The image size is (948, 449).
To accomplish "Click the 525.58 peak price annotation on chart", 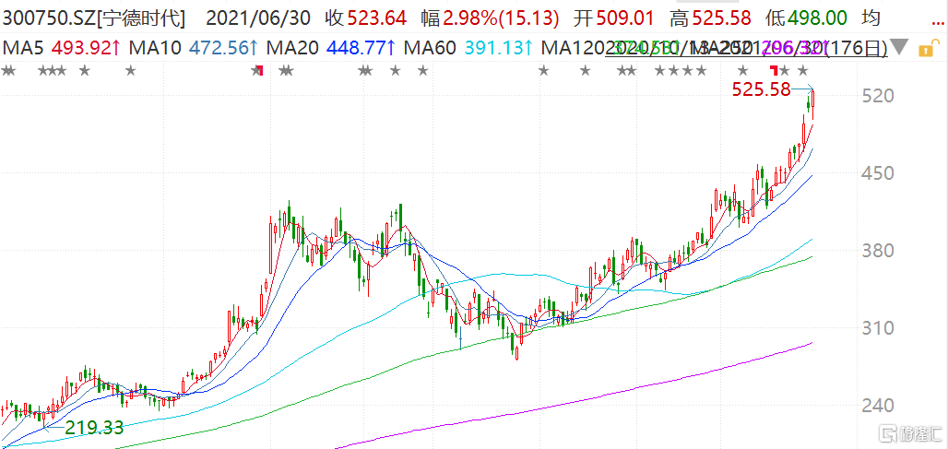I will pyautogui.click(x=761, y=89).
